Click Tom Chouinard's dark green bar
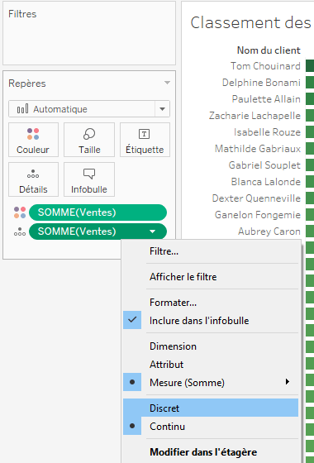 tap(310, 66)
